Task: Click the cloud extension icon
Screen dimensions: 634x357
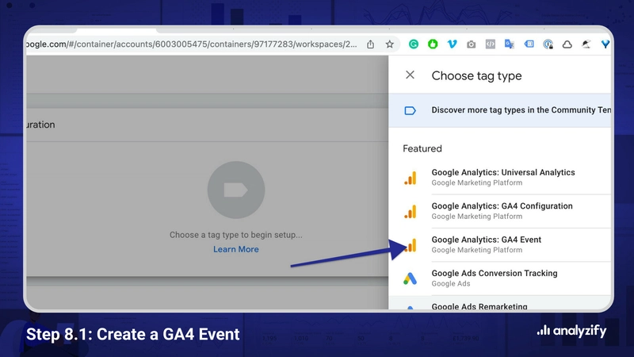Action: (567, 44)
